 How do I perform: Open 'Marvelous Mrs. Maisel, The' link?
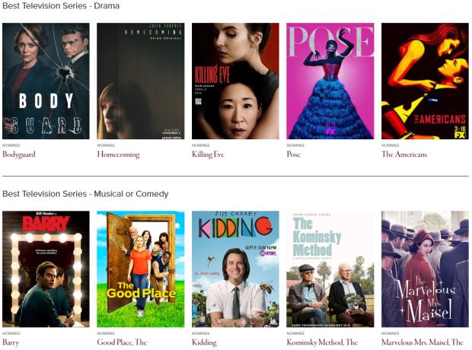(423, 342)
